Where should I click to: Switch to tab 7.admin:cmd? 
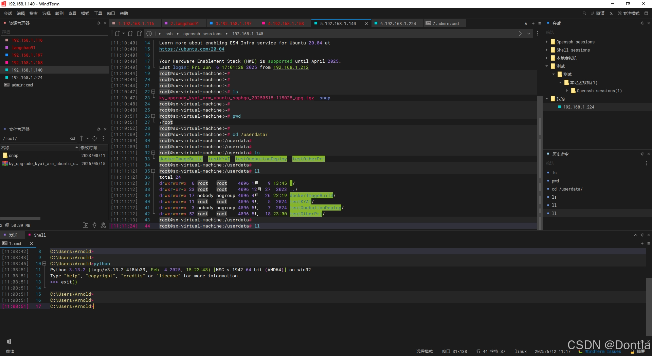point(445,23)
